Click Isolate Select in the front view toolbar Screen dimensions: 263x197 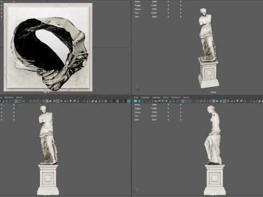click(x=87, y=101)
